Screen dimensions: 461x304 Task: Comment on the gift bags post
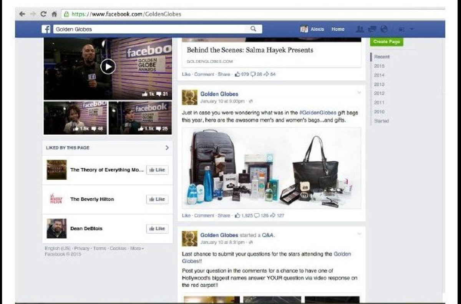(x=204, y=216)
